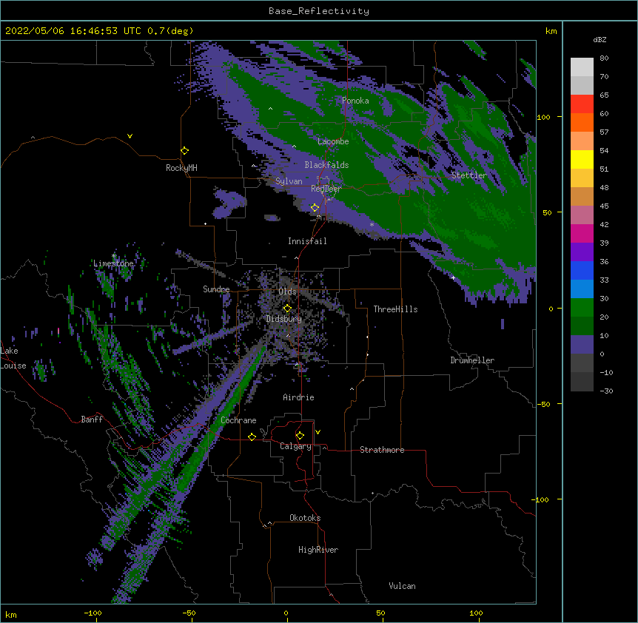
Task: Click the white asterisk above Limestone label
Action: tap(113, 256)
